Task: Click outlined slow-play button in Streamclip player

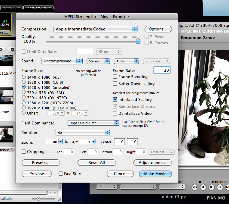Action: [x=220, y=187]
